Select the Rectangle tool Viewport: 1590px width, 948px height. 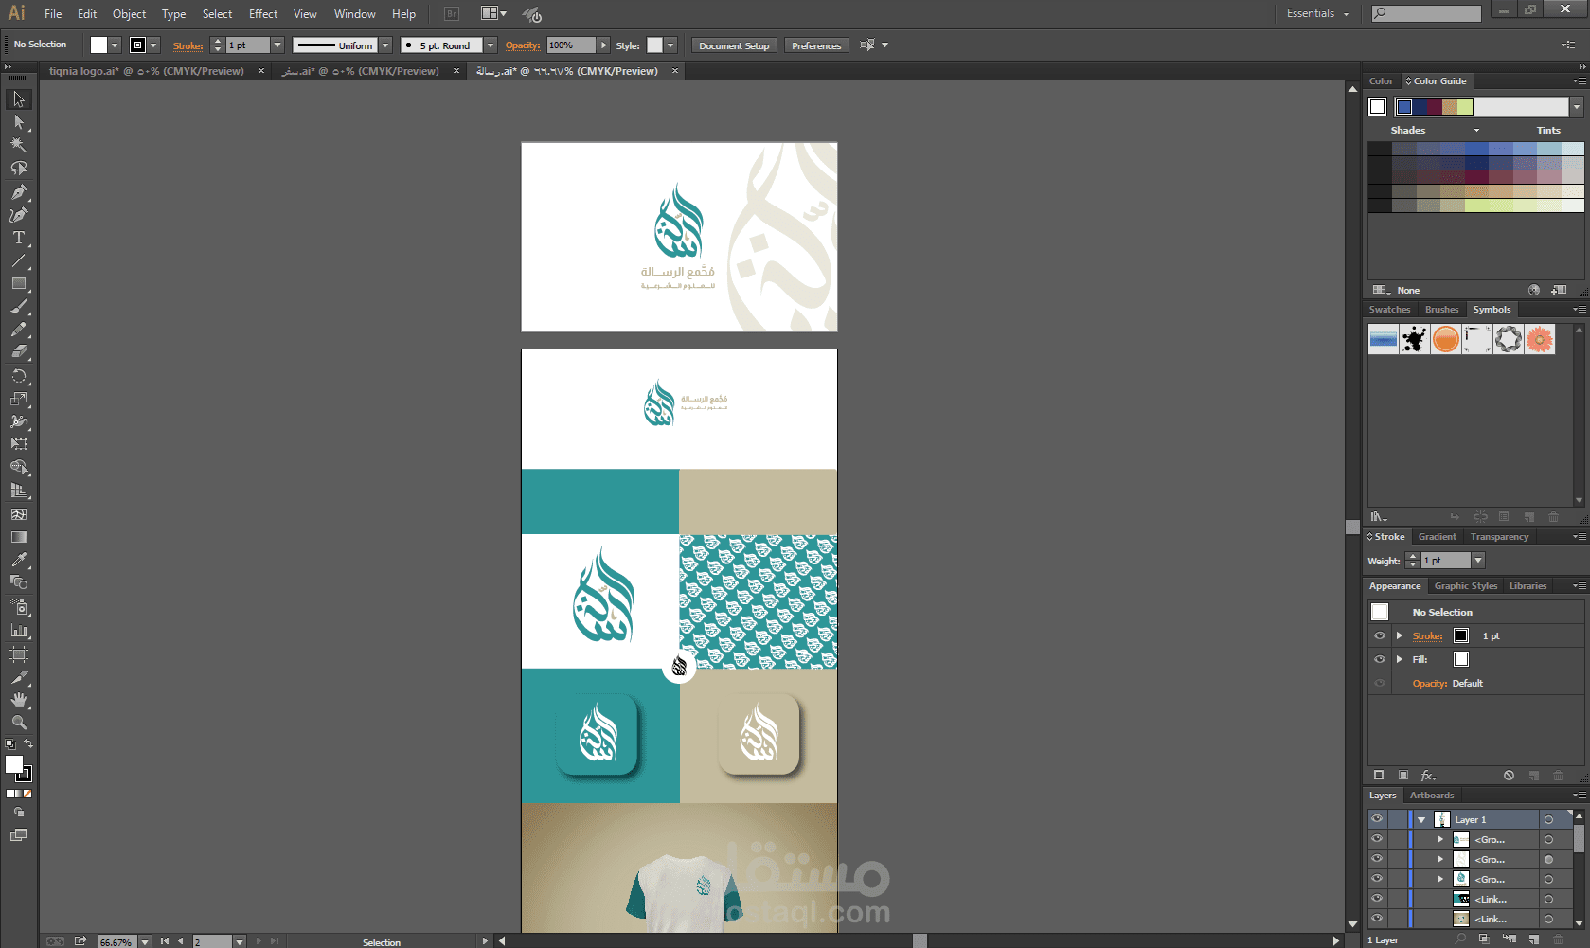coord(19,283)
